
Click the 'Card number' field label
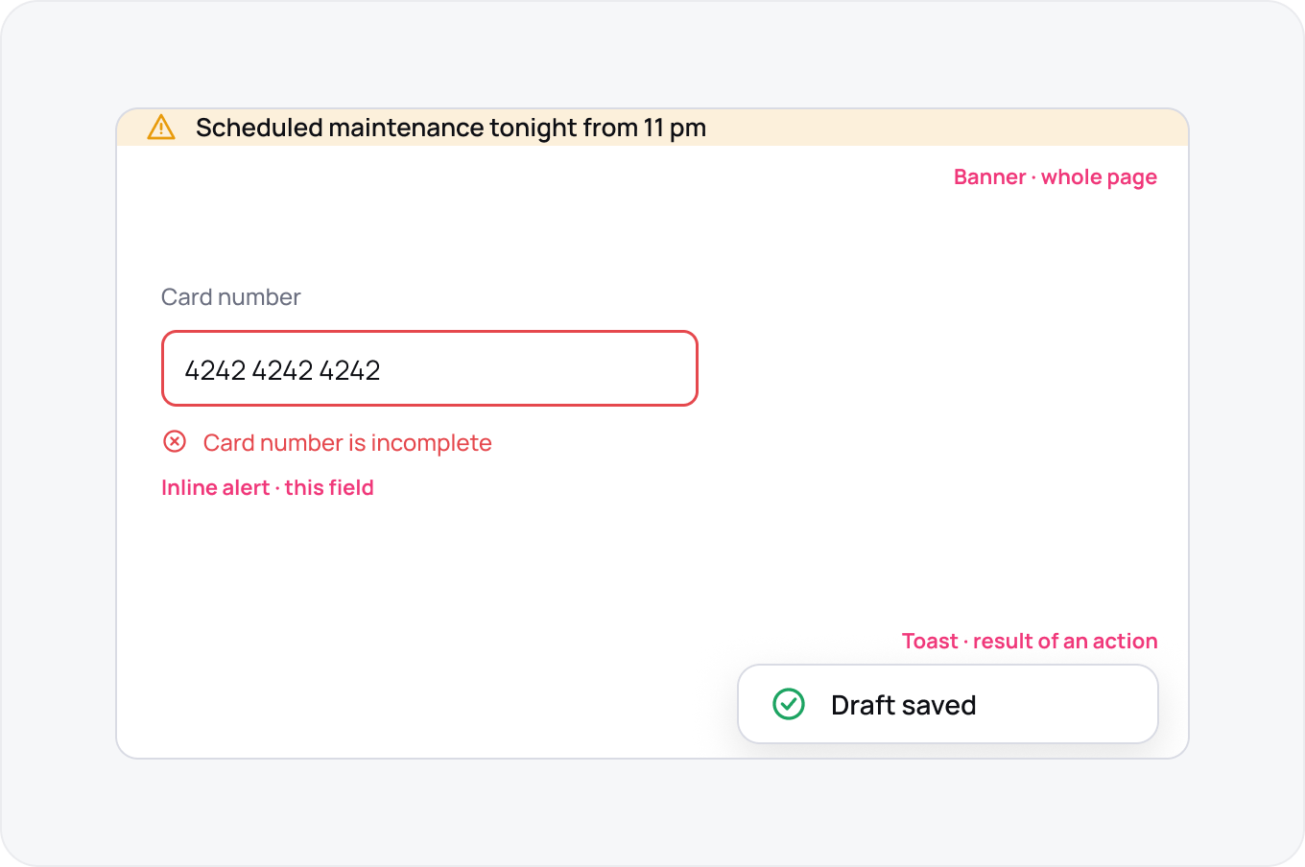231,297
